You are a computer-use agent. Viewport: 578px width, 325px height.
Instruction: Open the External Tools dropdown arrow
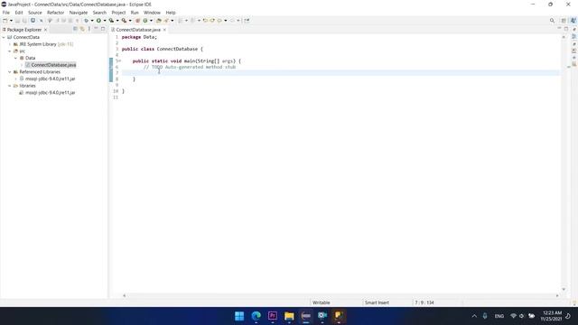coord(130,21)
